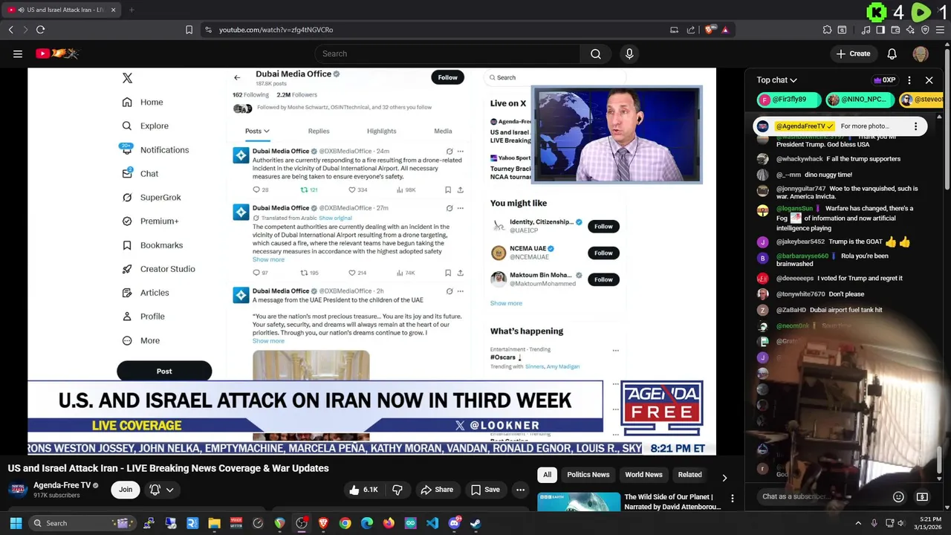Go to the YouTube home logo
The width and height of the screenshot is (951, 535).
[x=57, y=53]
